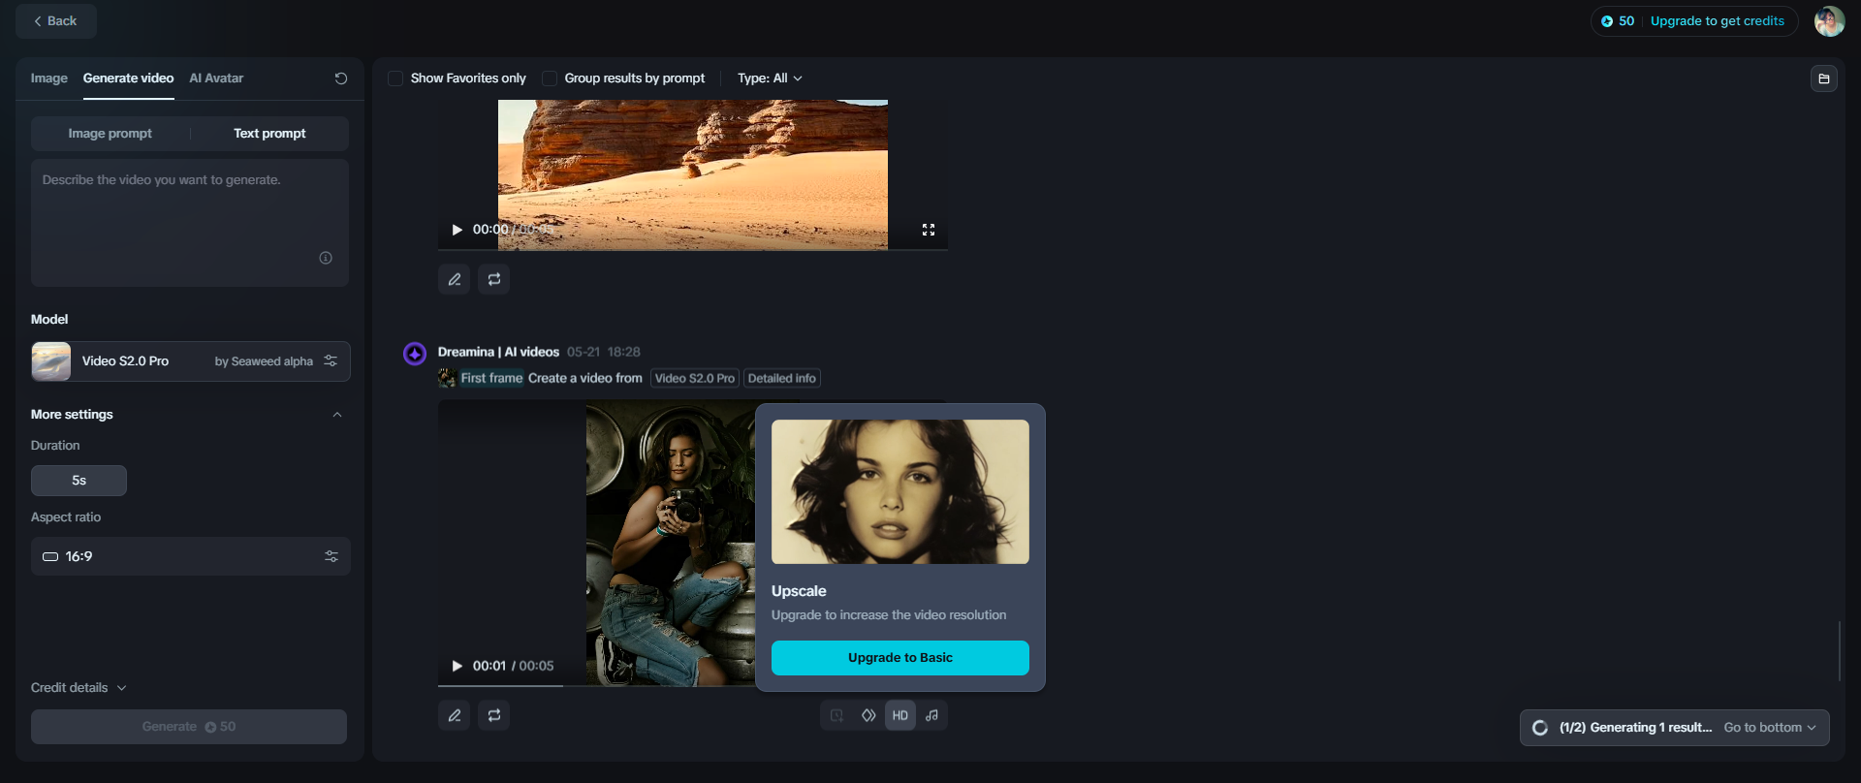Click the 'Upgrade to increase the video resolution' text
The width and height of the screenshot is (1861, 783).
pos(889,615)
